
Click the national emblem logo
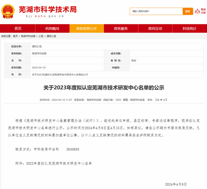9,11
